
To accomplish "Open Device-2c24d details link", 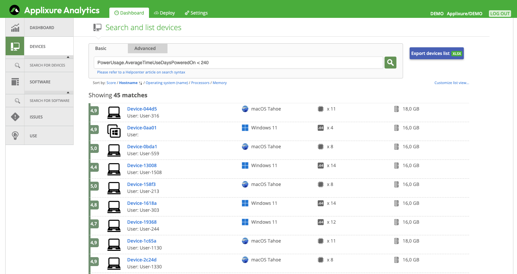I will (x=142, y=260).
